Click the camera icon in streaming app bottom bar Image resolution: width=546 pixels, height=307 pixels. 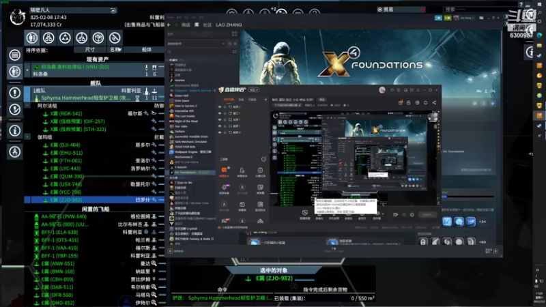coord(395,215)
